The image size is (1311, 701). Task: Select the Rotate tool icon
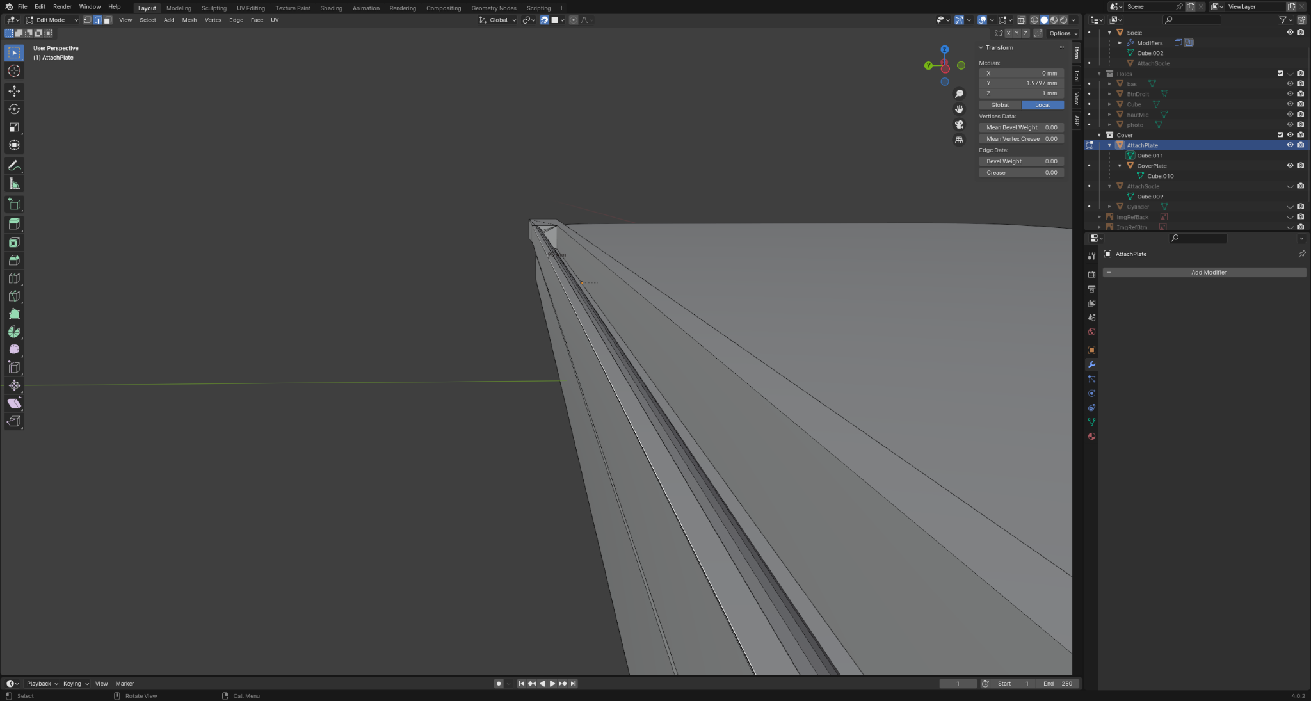(x=14, y=109)
